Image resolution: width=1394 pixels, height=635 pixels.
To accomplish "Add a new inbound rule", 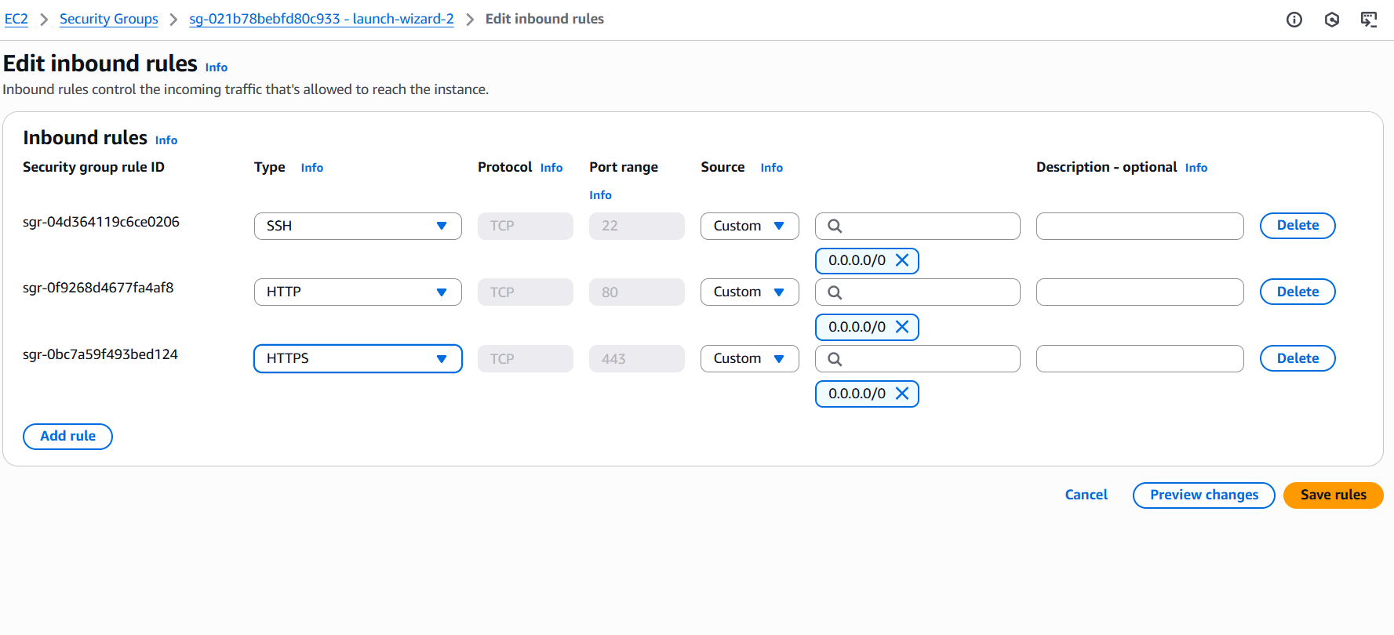I will 67,436.
